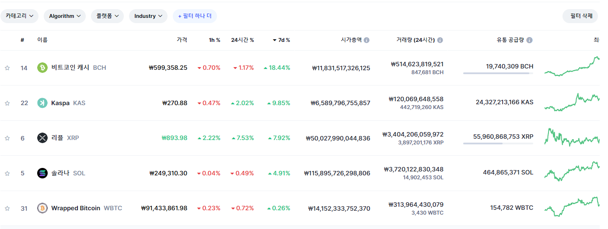Click XRP circulating supply progress bar
The height and width of the screenshot is (229, 608).
click(x=498, y=144)
